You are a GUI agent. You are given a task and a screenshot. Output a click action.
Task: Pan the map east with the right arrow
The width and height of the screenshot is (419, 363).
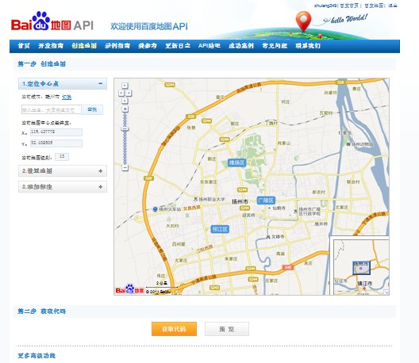click(x=129, y=93)
